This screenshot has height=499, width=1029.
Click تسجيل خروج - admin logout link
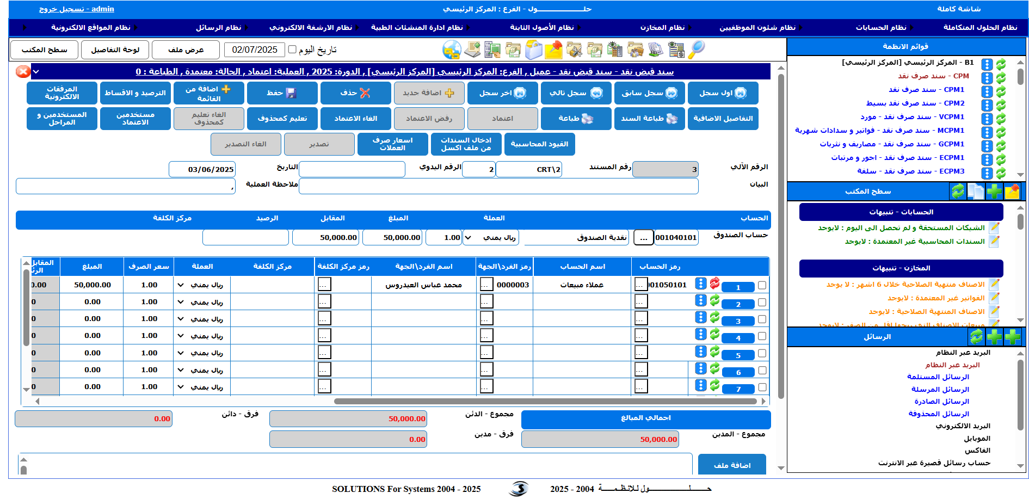point(77,9)
